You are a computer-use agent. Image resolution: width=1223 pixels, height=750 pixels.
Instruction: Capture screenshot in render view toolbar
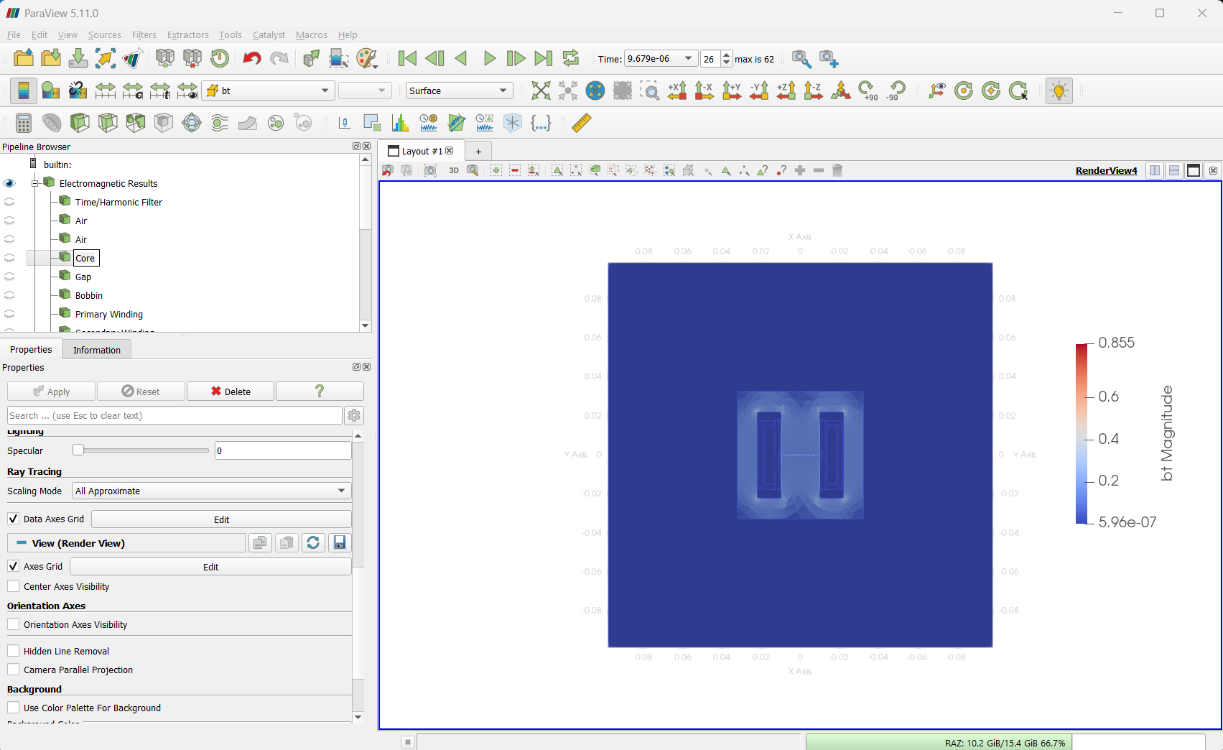pyautogui.click(x=430, y=170)
